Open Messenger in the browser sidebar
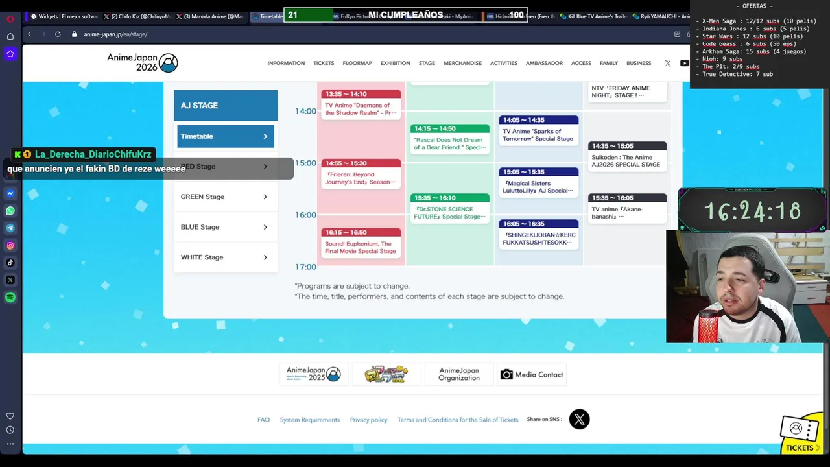Viewport: 830px width, 467px height. point(10,193)
